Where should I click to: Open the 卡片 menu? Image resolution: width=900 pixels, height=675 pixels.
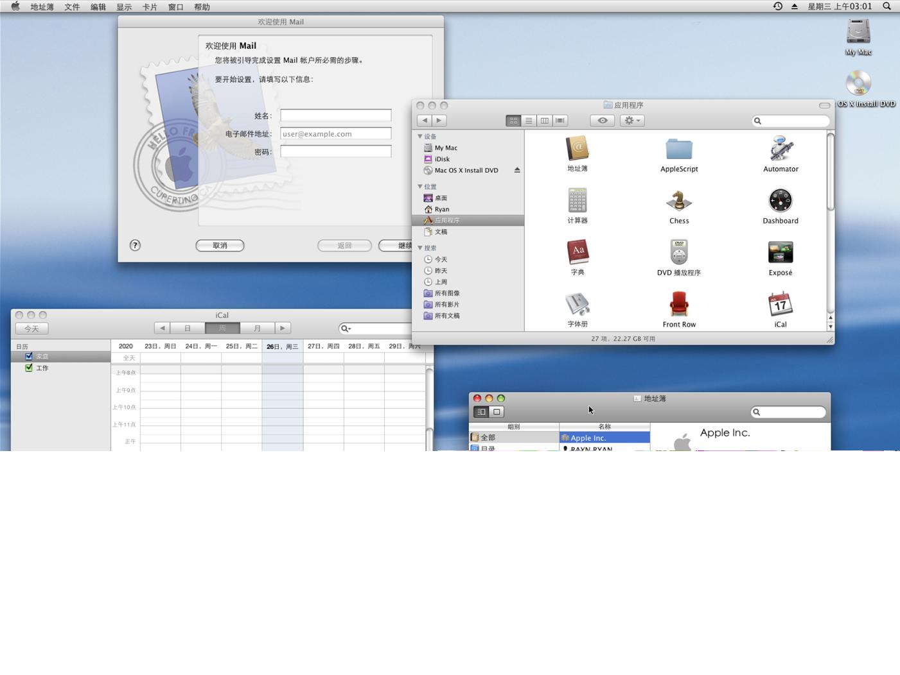149,7
